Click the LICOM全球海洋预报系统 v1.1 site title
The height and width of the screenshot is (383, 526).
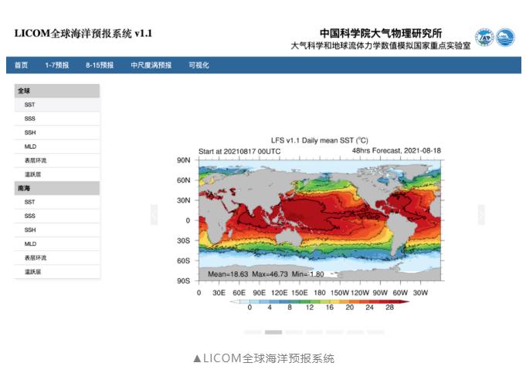[x=83, y=33]
